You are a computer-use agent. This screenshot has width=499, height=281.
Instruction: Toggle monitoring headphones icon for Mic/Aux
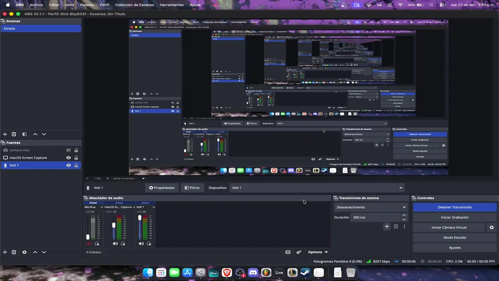[97, 244]
